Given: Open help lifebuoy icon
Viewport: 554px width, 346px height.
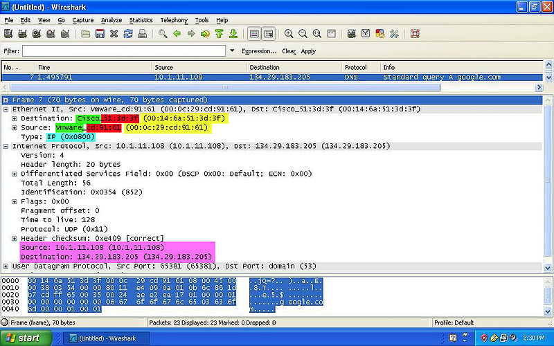Looking at the screenshot, I should [x=415, y=34].
